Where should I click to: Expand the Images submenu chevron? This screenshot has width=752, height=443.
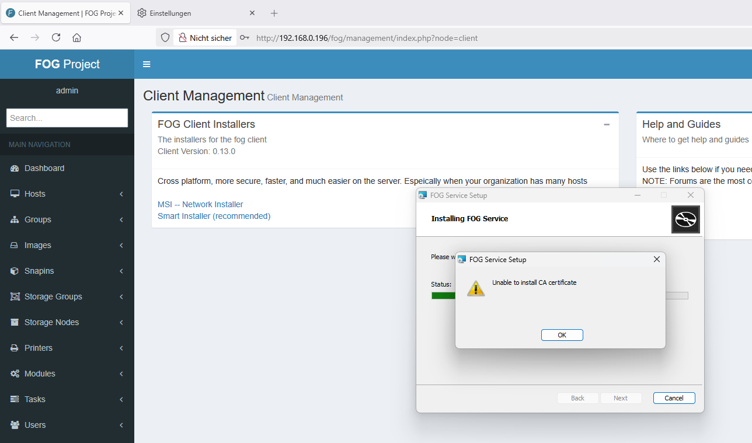[121, 245]
